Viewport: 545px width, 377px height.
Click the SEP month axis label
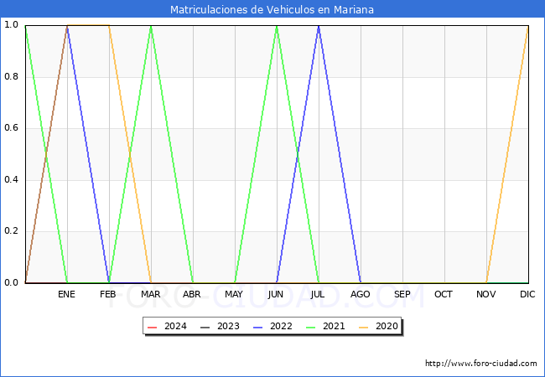(x=402, y=294)
